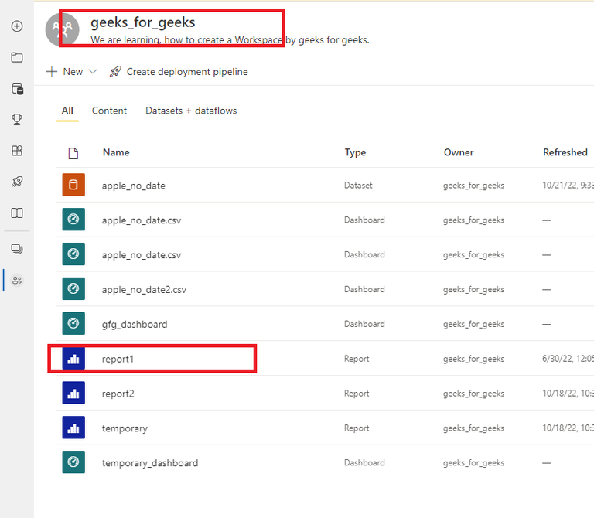Open Deployment pipelines rocket icon in sidebar

click(x=17, y=182)
